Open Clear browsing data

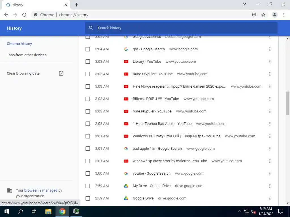[x=23, y=73]
